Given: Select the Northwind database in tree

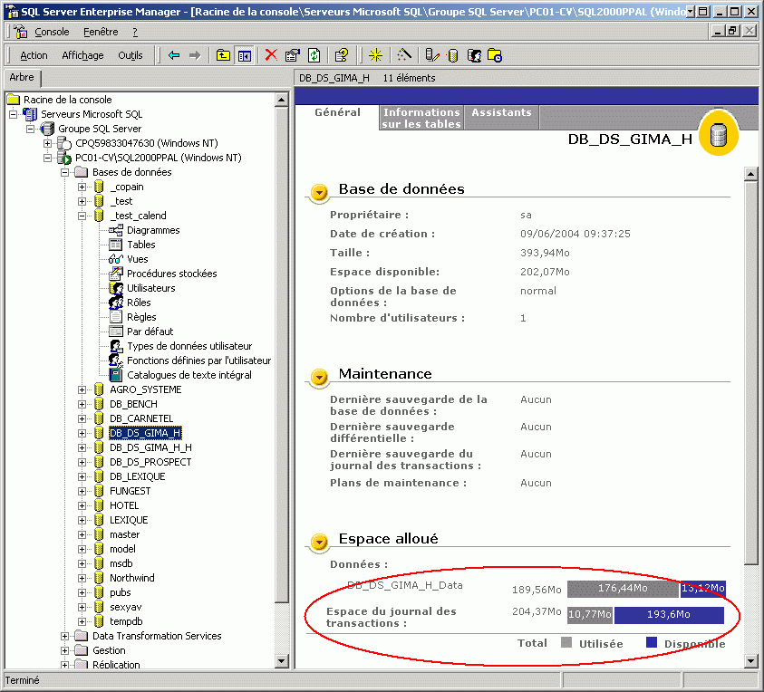Looking at the screenshot, I should pyautogui.click(x=131, y=578).
